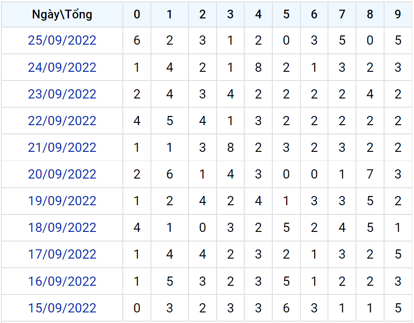Select column header 5
Screen dimensions: 414x323
pyautogui.click(x=286, y=15)
